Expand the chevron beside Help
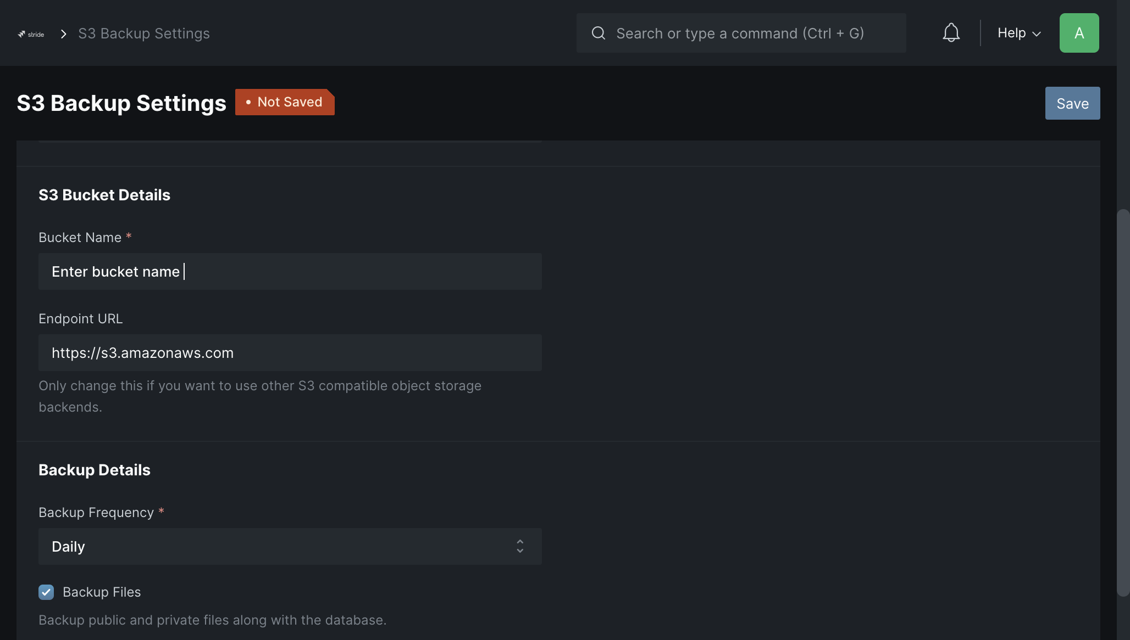Viewport: 1130px width, 640px height. coord(1037,34)
